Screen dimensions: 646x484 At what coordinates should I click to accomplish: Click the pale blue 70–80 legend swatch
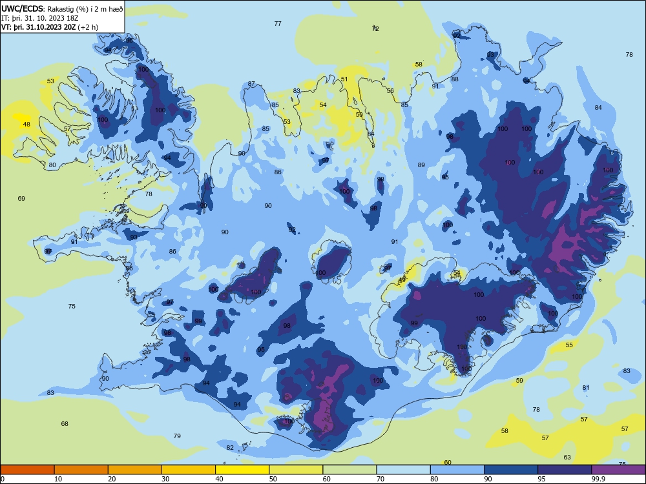click(x=403, y=470)
